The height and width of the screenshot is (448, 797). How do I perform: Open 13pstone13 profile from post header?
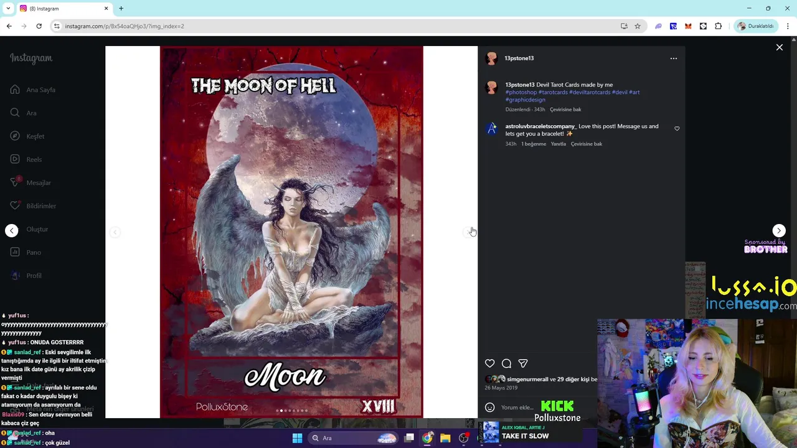[519, 58]
